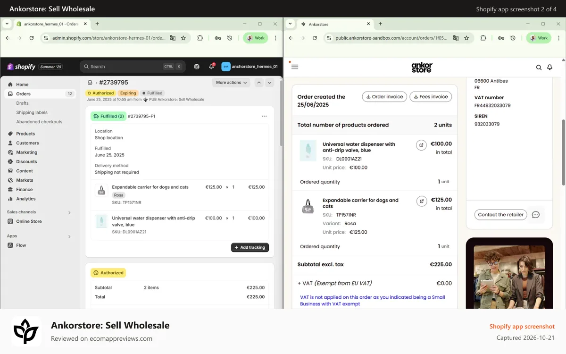The image size is (566, 354).
Task: Click the orders breadcrumb icon beside #2739795
Action: click(x=90, y=83)
